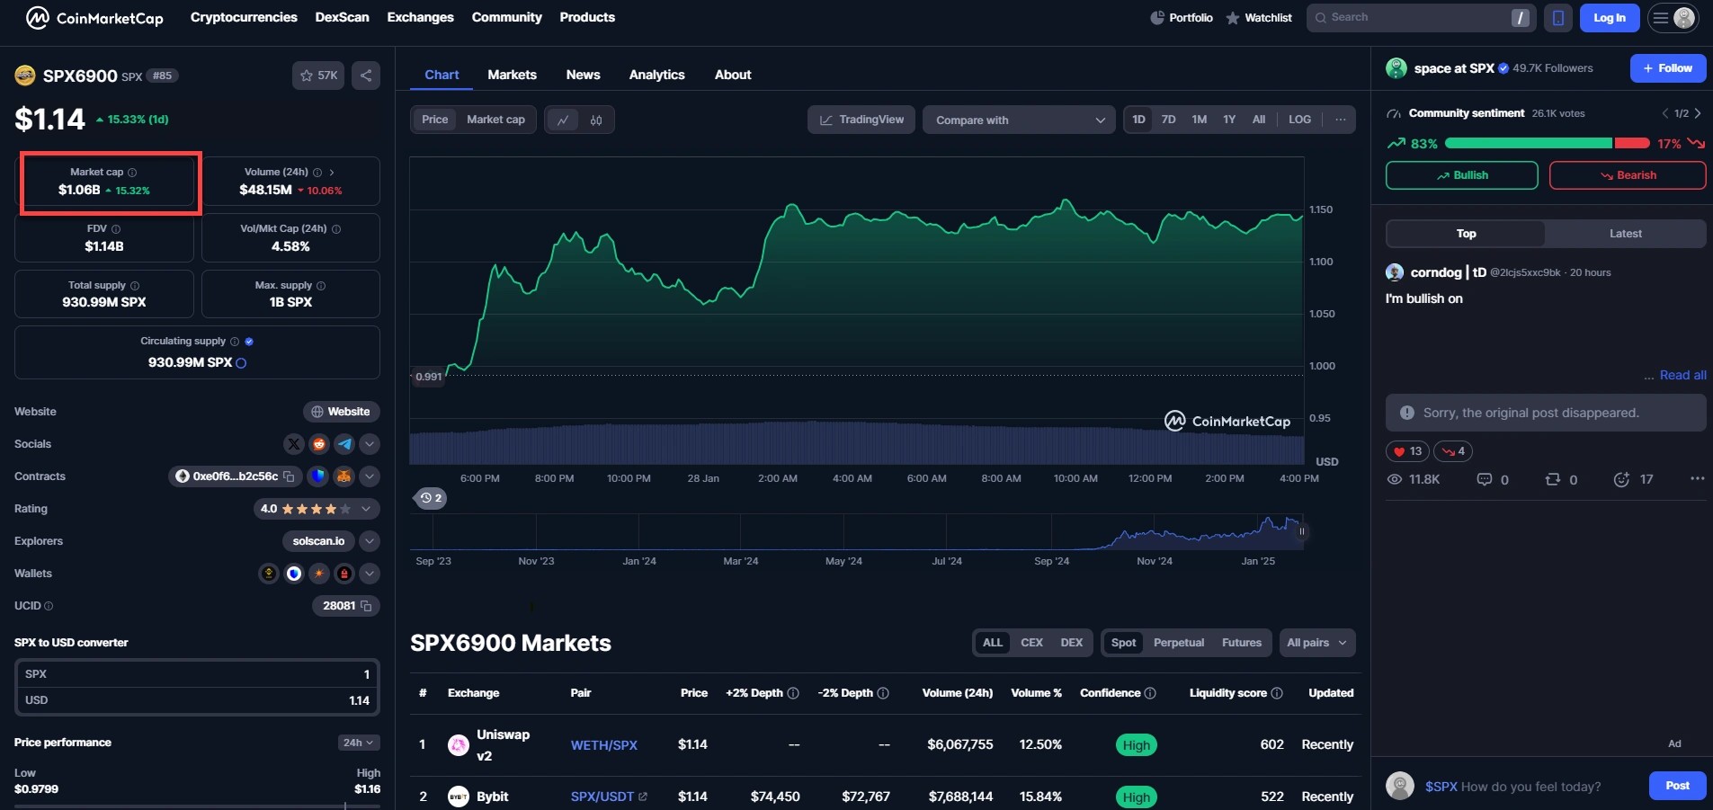Click the Log In button

[x=1609, y=18]
